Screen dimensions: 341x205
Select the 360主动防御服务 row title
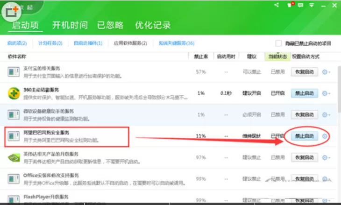coord(41,90)
